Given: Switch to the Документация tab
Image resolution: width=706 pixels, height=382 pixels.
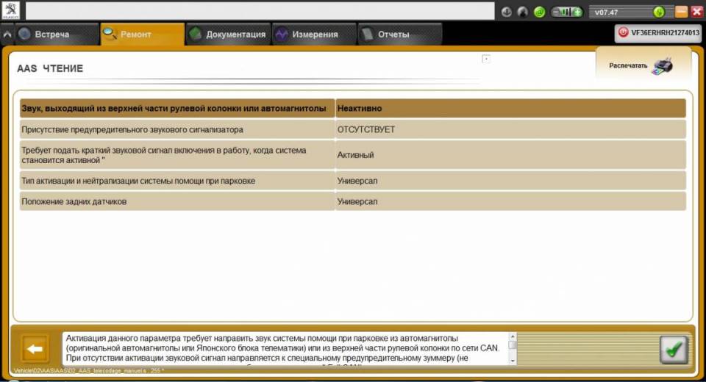Looking at the screenshot, I should (228, 35).
